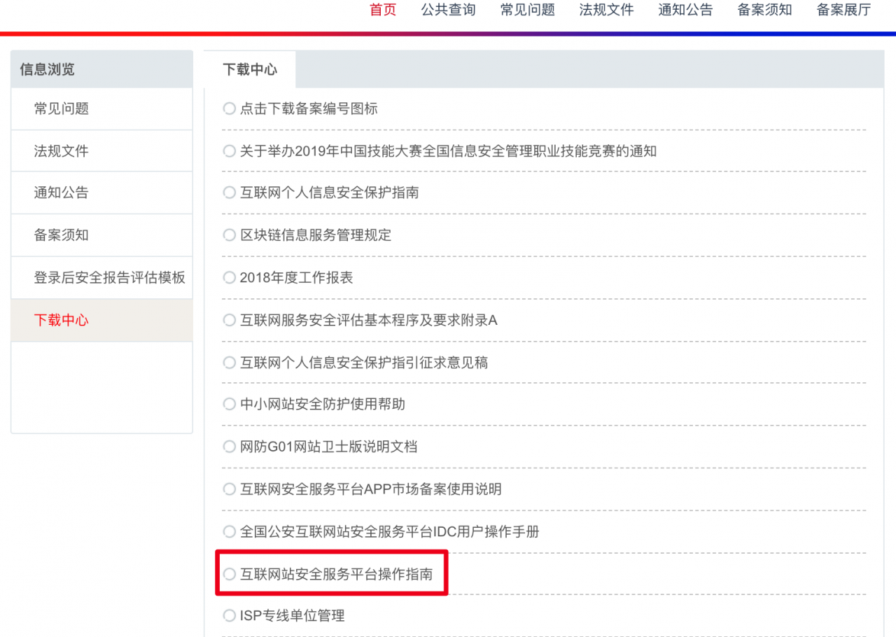
Task: Open 互联网个人信息安全保护指引征求意见稿 link
Action: coord(364,363)
